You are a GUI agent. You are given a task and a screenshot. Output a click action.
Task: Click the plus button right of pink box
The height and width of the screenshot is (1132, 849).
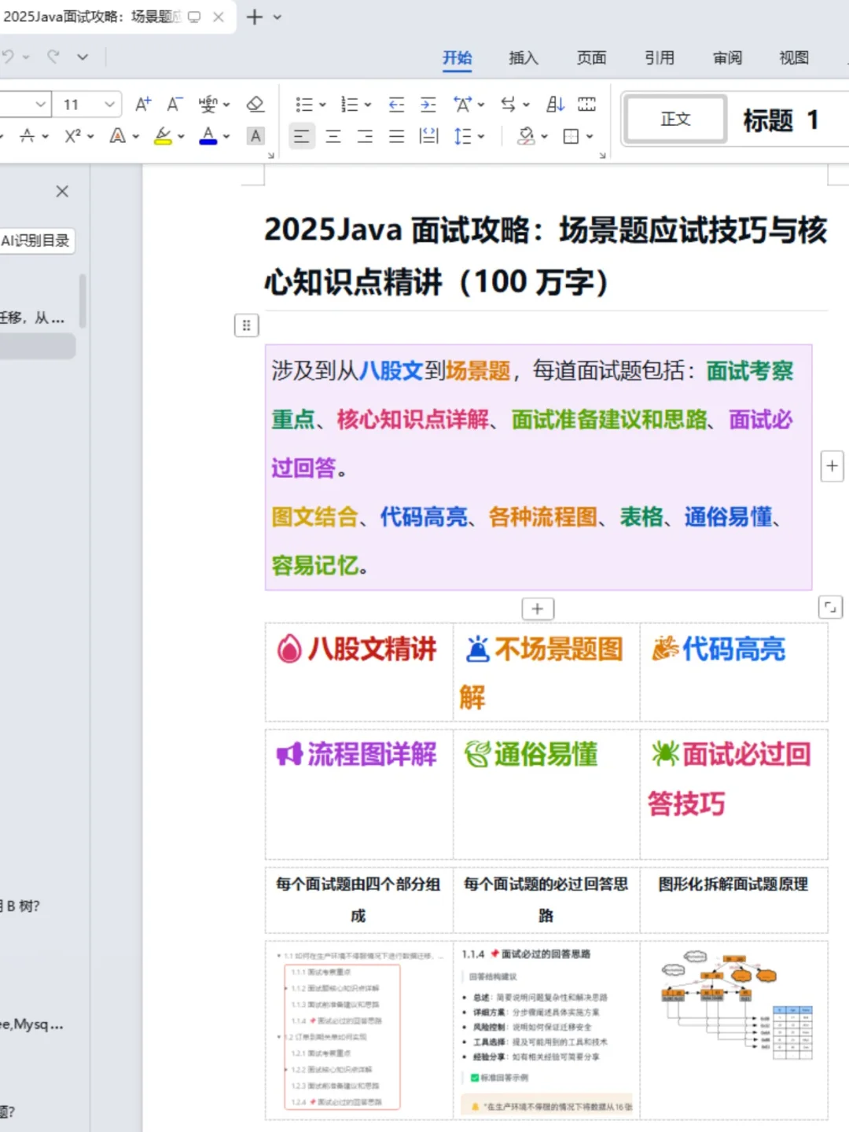[832, 466]
